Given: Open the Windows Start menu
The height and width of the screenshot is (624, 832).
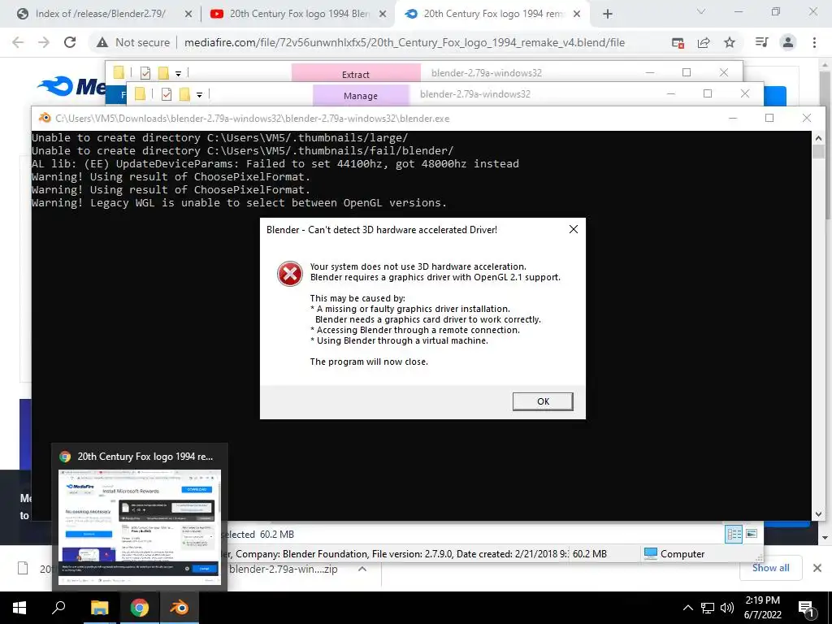Looking at the screenshot, I should [x=19, y=608].
